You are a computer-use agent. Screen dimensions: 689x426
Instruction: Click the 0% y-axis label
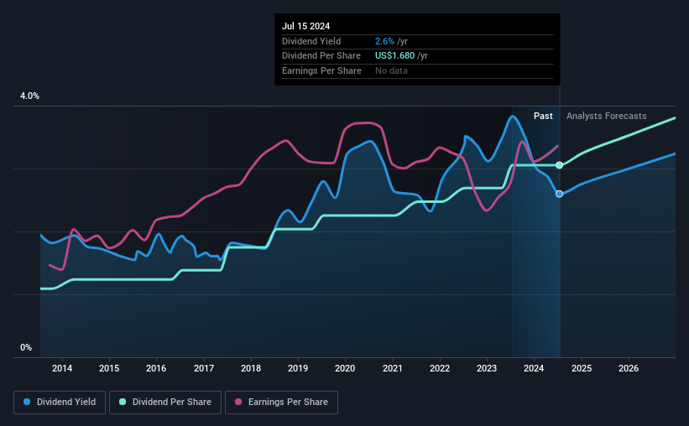(x=26, y=347)
